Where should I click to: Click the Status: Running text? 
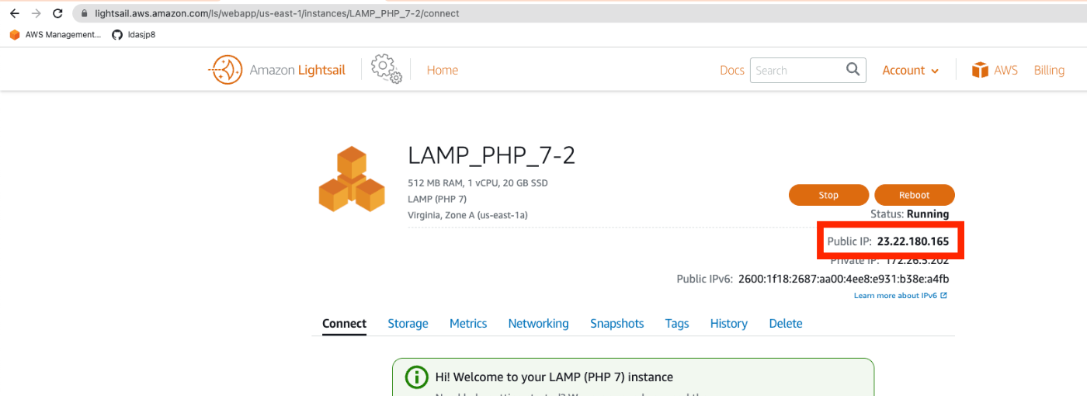click(909, 214)
